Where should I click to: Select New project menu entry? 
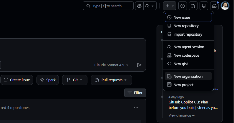(x=188, y=85)
